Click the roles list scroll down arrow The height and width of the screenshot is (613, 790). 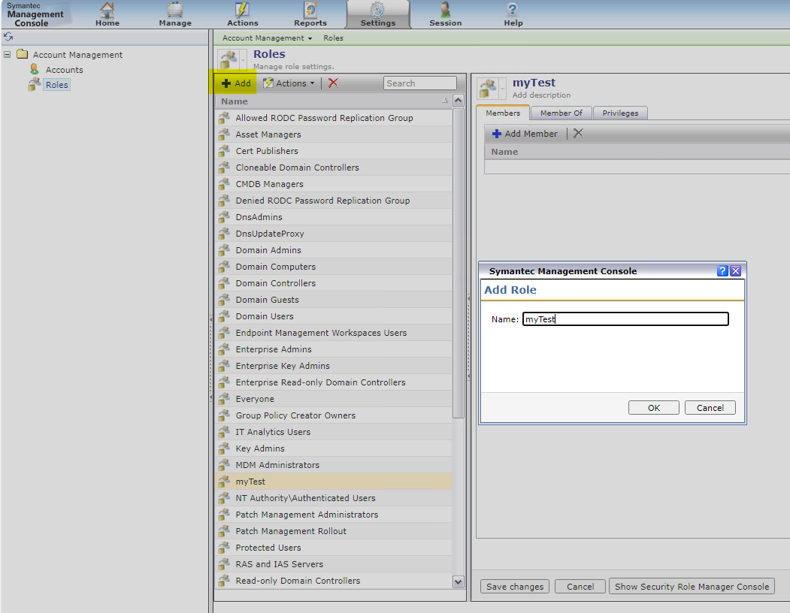pos(459,581)
